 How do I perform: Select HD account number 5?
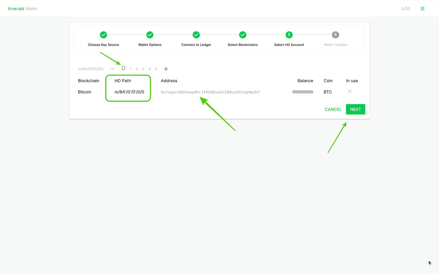click(x=156, y=69)
